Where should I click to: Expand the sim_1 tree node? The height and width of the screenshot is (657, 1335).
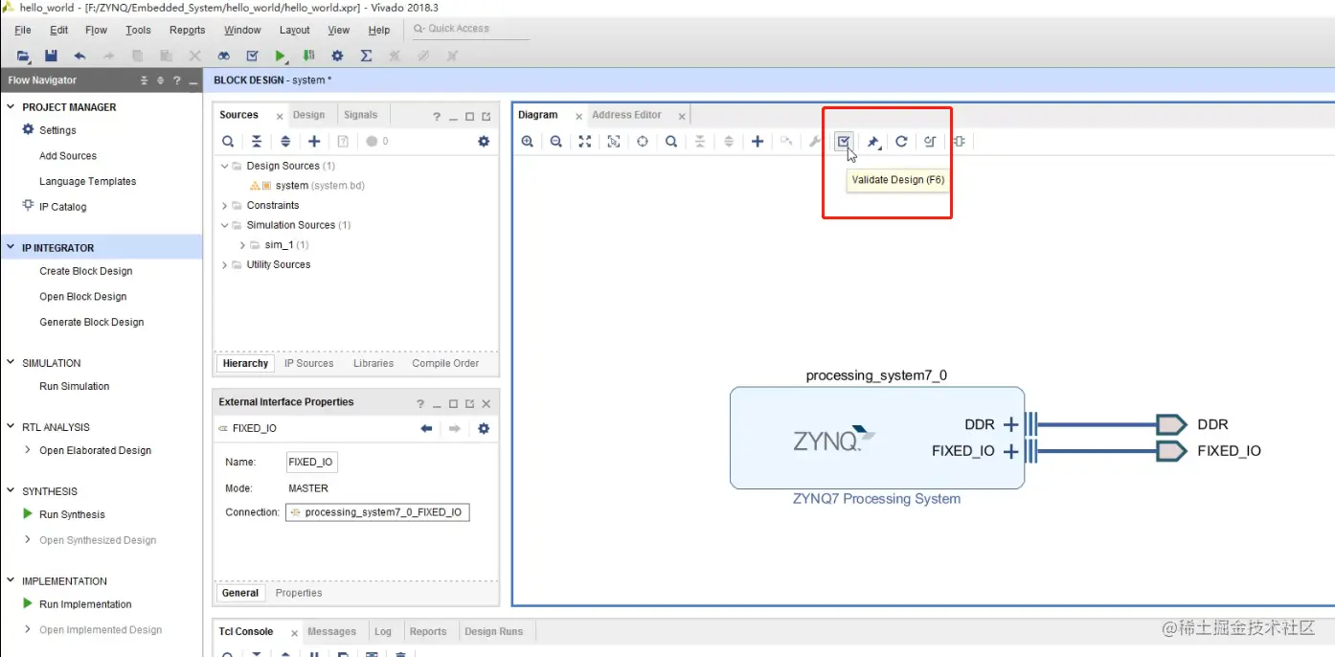click(x=243, y=245)
